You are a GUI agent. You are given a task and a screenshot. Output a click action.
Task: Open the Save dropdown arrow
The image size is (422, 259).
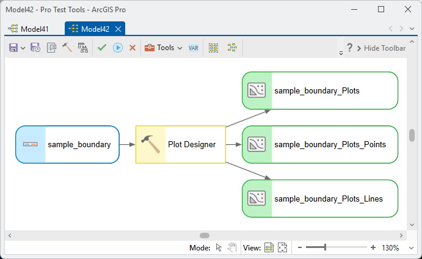(x=23, y=48)
